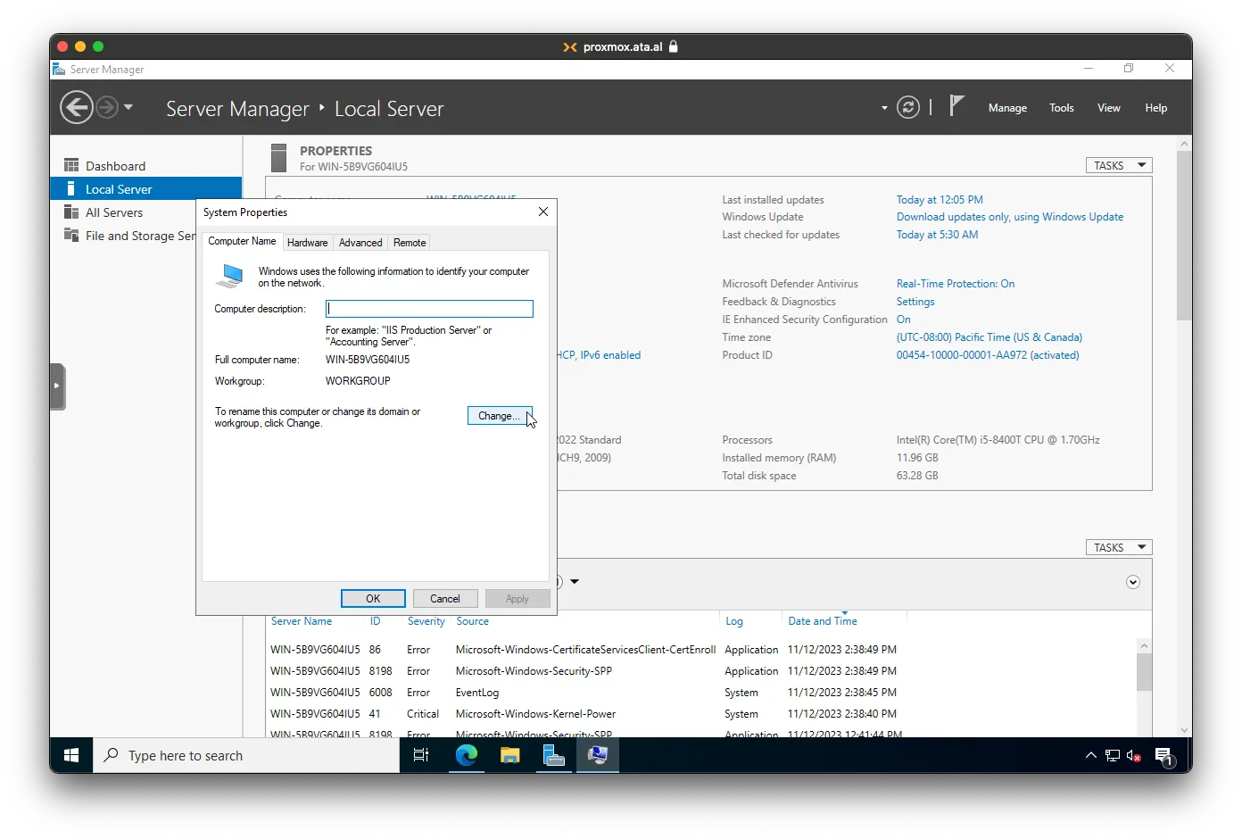Select the Computer Name tab
Viewport: 1242px width, 839px height.
point(242,241)
